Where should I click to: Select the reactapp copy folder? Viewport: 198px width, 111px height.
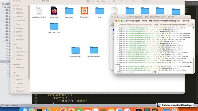pyautogui.click(x=54, y=28)
